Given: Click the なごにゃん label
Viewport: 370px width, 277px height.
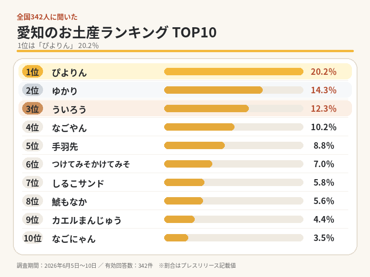Looking at the screenshot, I should pos(74,239).
